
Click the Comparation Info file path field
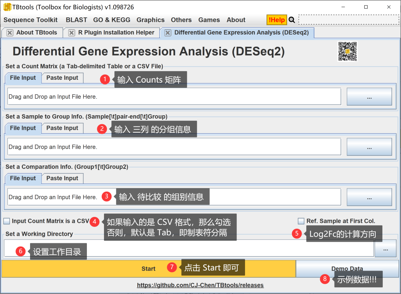174,197
